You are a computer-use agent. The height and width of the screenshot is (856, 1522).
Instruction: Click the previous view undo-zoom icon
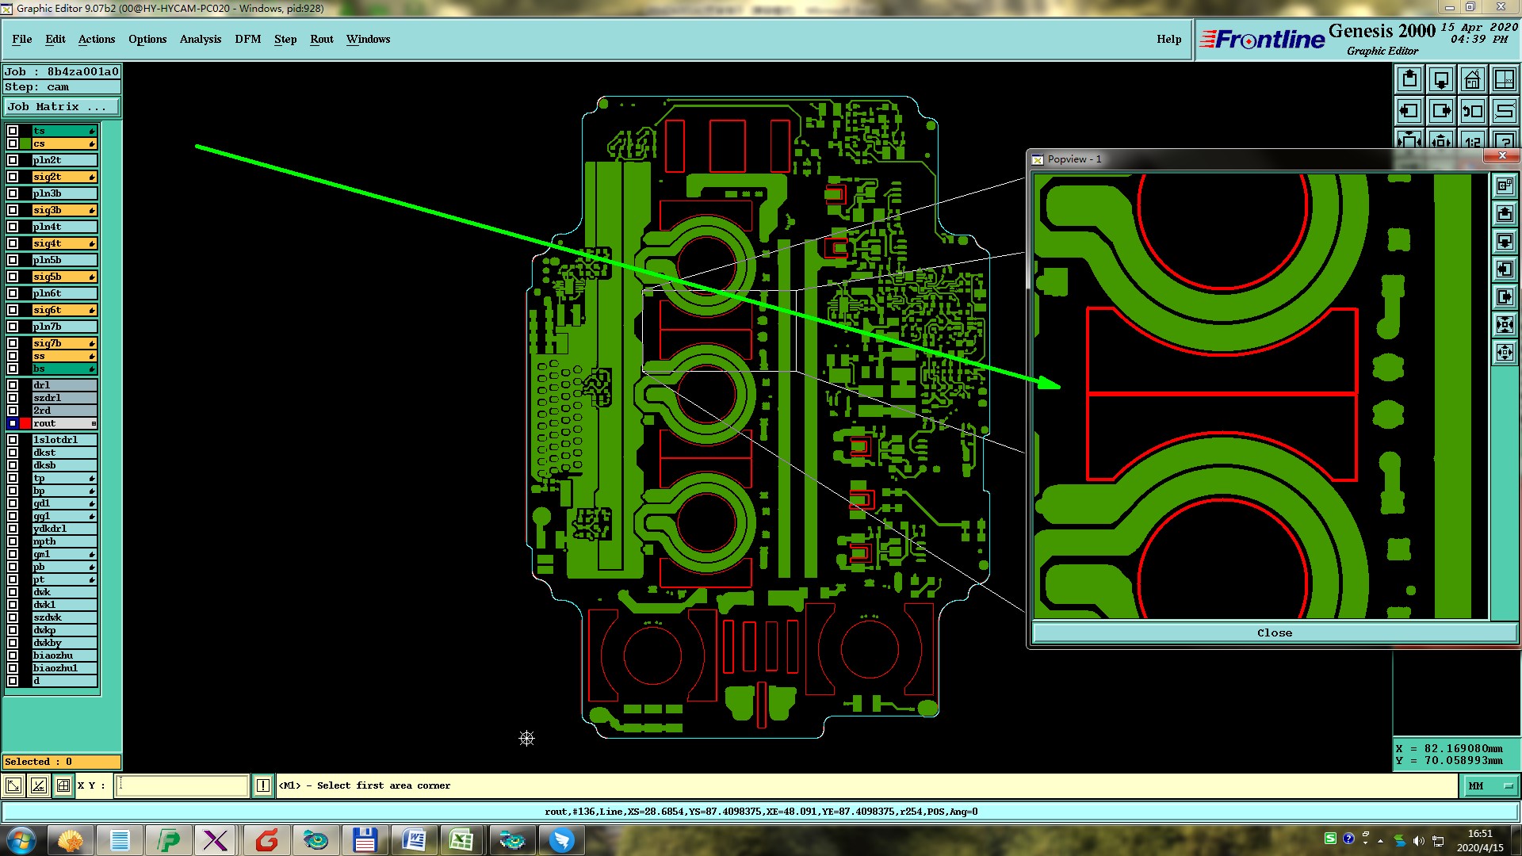tap(1472, 111)
